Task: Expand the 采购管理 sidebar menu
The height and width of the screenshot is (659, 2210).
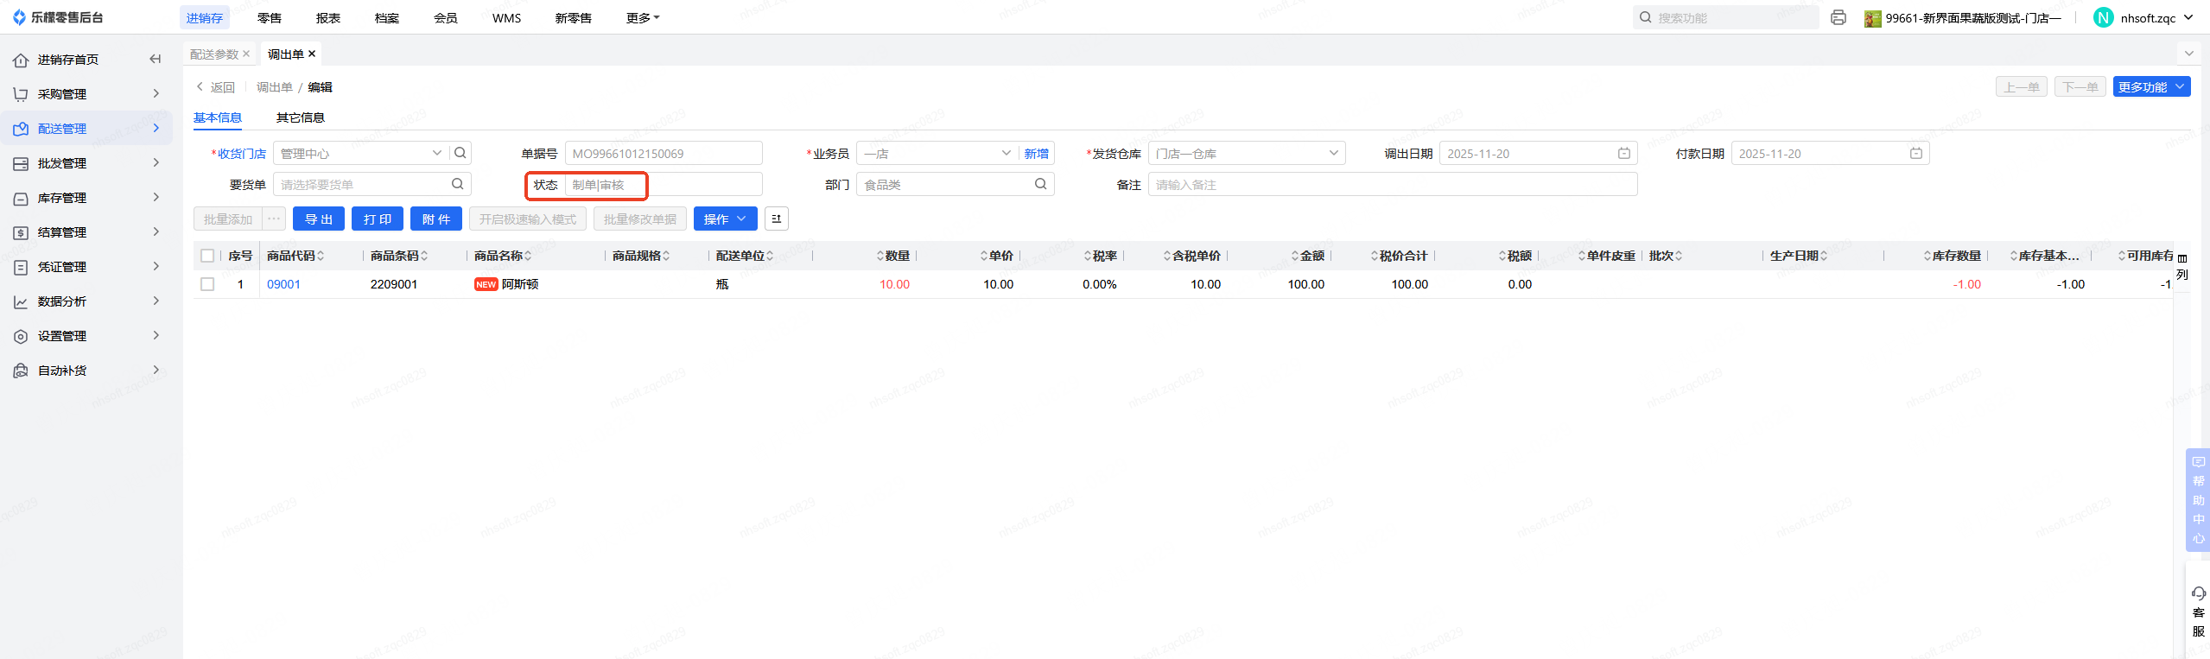Action: [x=156, y=93]
